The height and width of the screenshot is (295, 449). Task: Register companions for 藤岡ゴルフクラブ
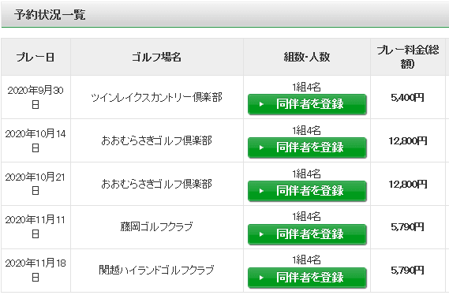[x=307, y=234]
